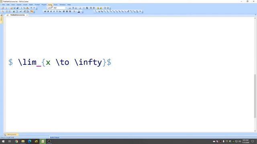This screenshot has height=144, width=257.
Task: Click the View Output magnifier icon
Action: [x=87, y=8]
